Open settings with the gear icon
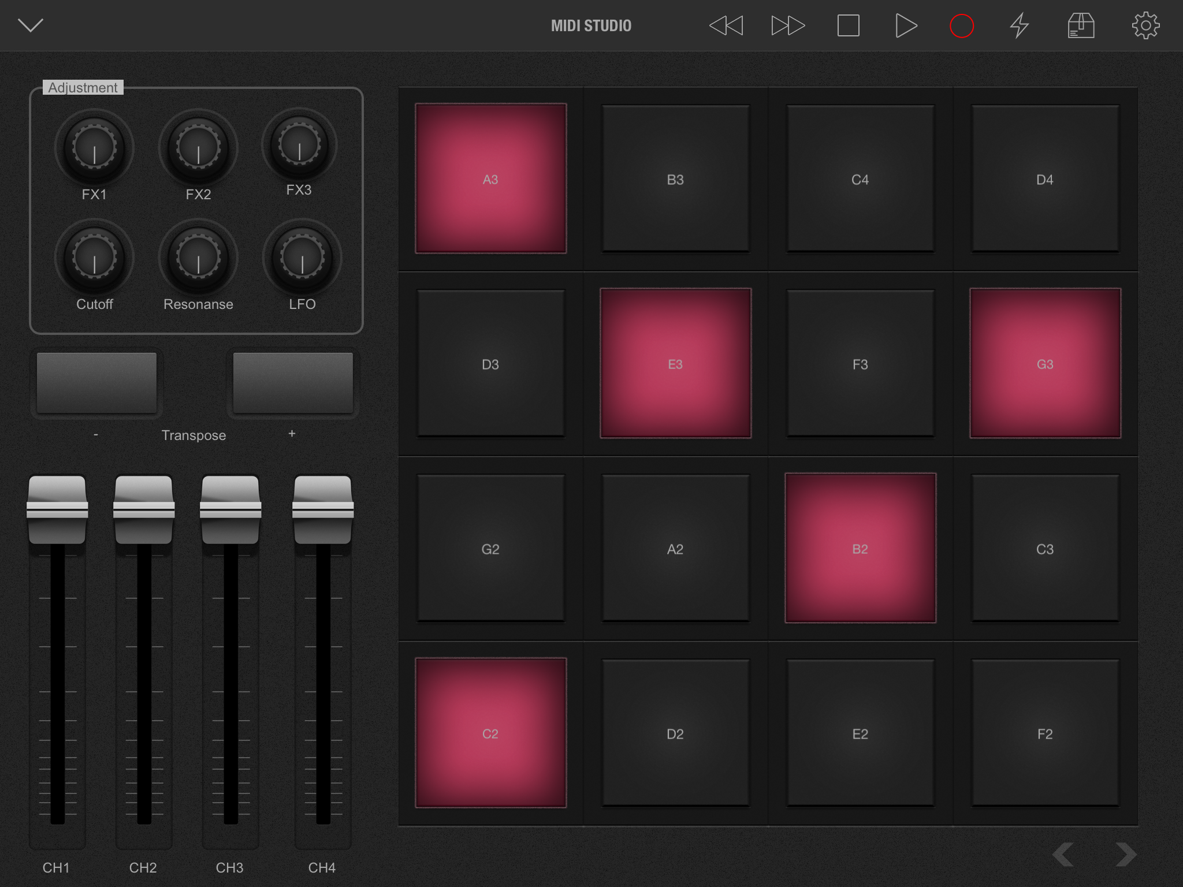1183x887 pixels. click(x=1145, y=26)
